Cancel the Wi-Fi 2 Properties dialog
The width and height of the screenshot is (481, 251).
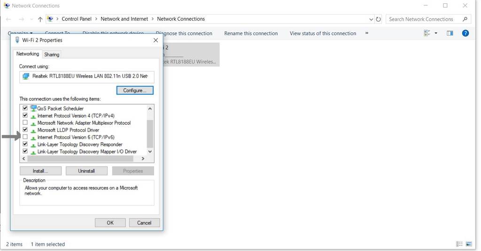144,223
